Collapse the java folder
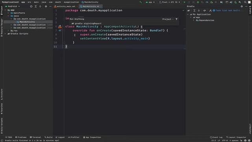Image resolution: width=252 pixels, height=142 pixels. [8, 16]
